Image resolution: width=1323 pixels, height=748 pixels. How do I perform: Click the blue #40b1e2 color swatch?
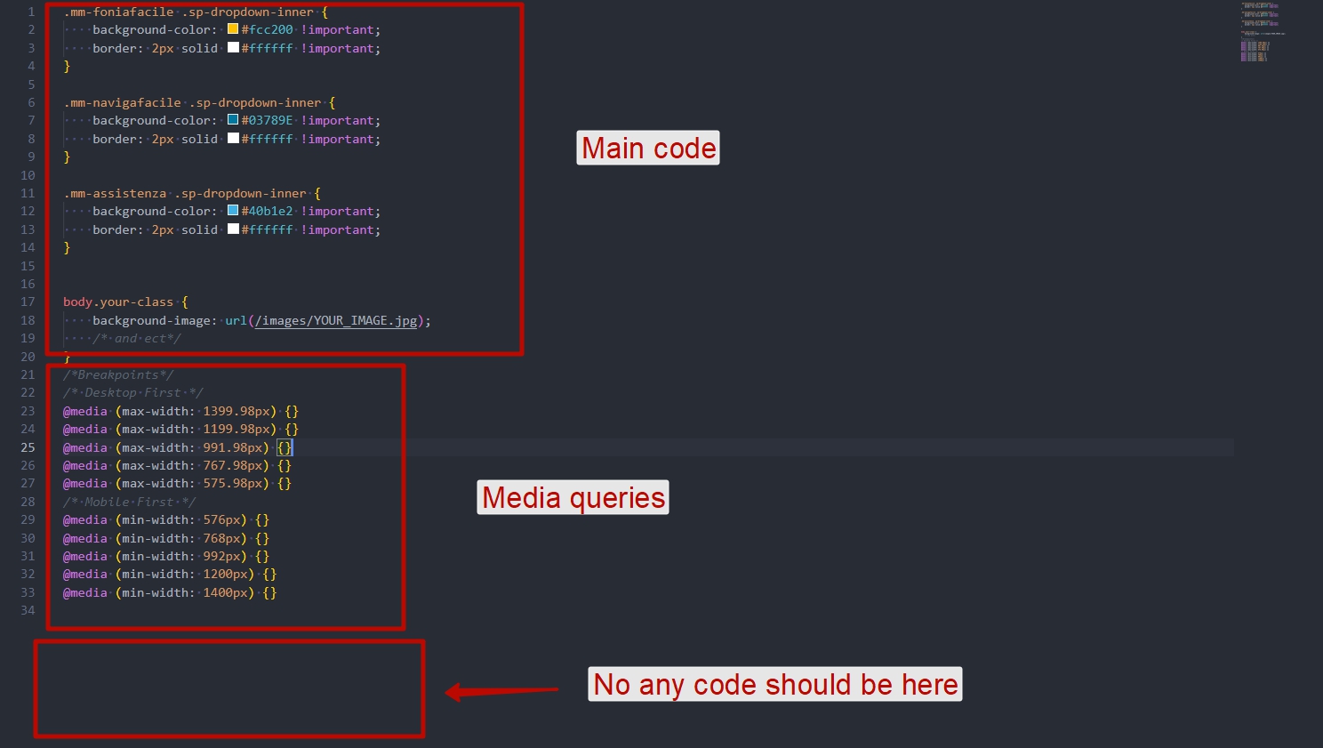click(x=233, y=211)
